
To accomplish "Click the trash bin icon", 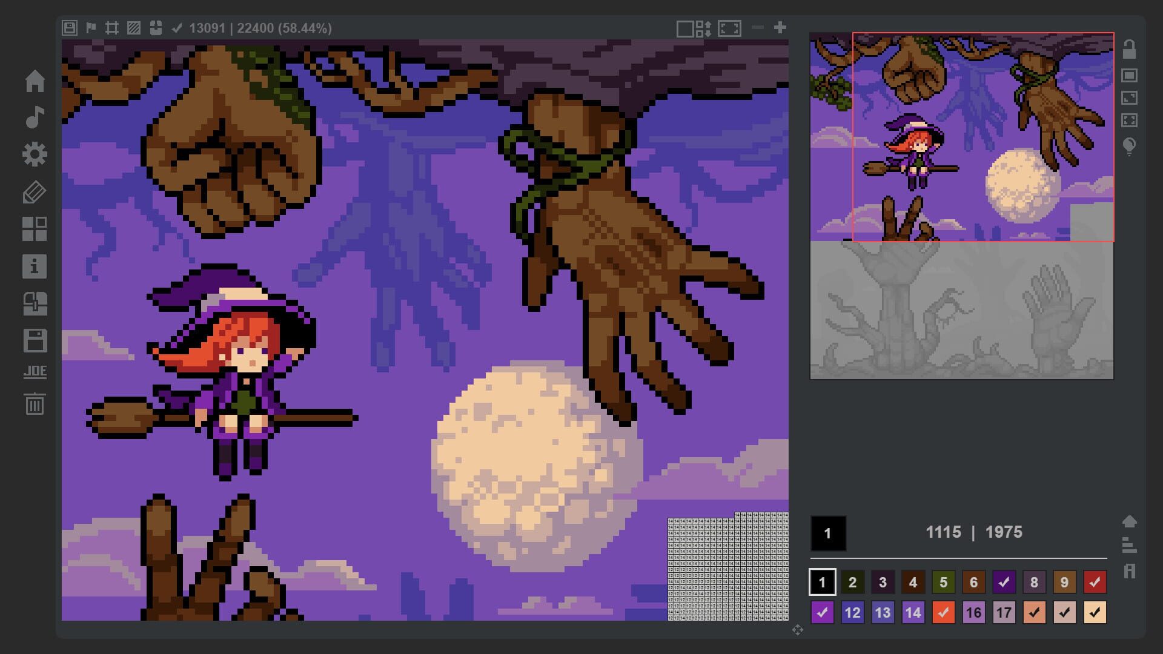I will (x=35, y=403).
